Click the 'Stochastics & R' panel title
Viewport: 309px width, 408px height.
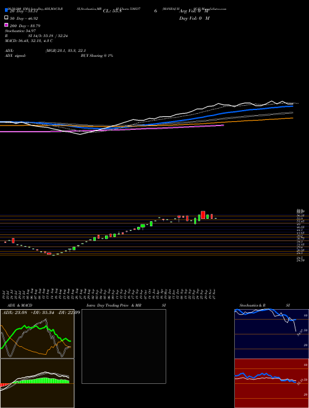click(x=253, y=305)
